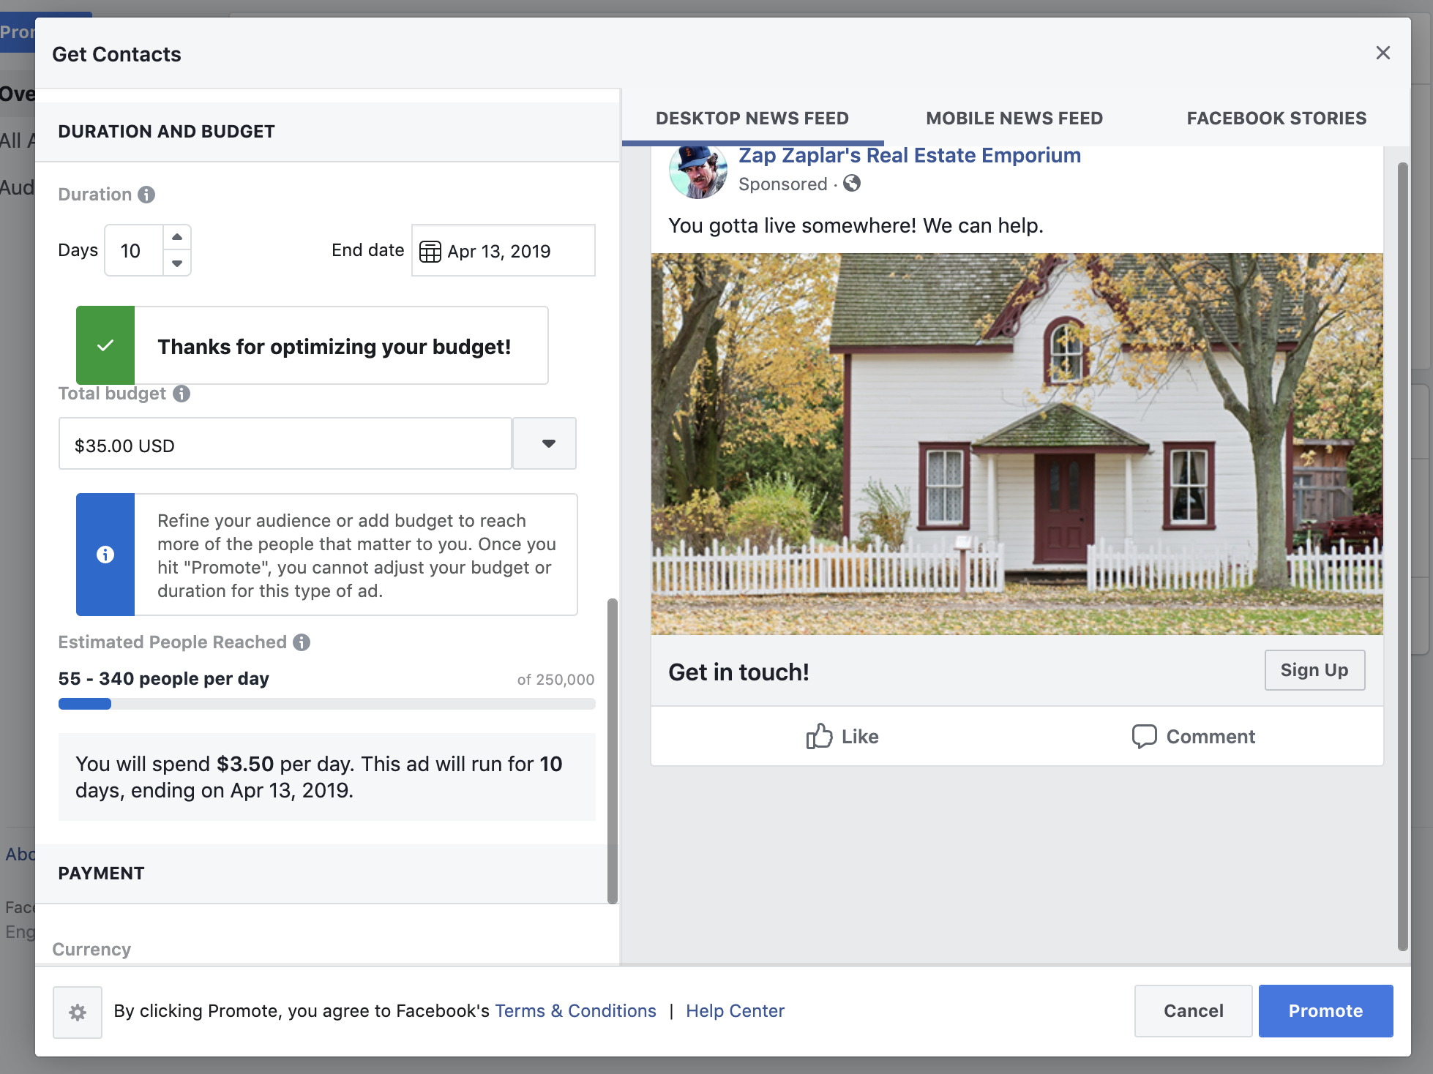Click the Total budget info icon
This screenshot has height=1074, width=1433.
182,394
